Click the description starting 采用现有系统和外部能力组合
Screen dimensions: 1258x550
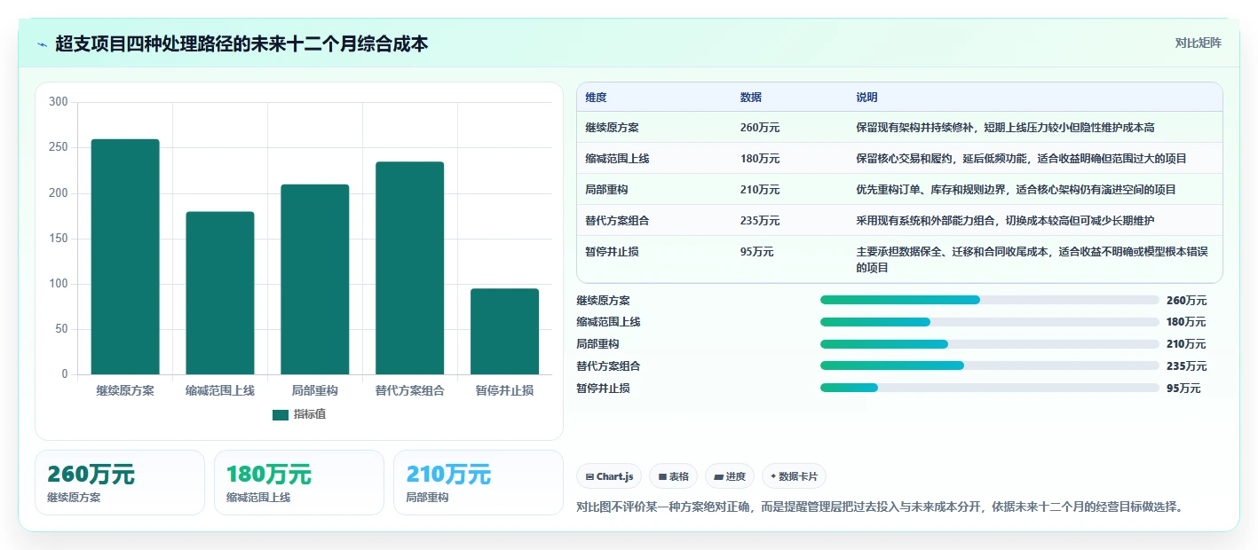click(x=1005, y=221)
